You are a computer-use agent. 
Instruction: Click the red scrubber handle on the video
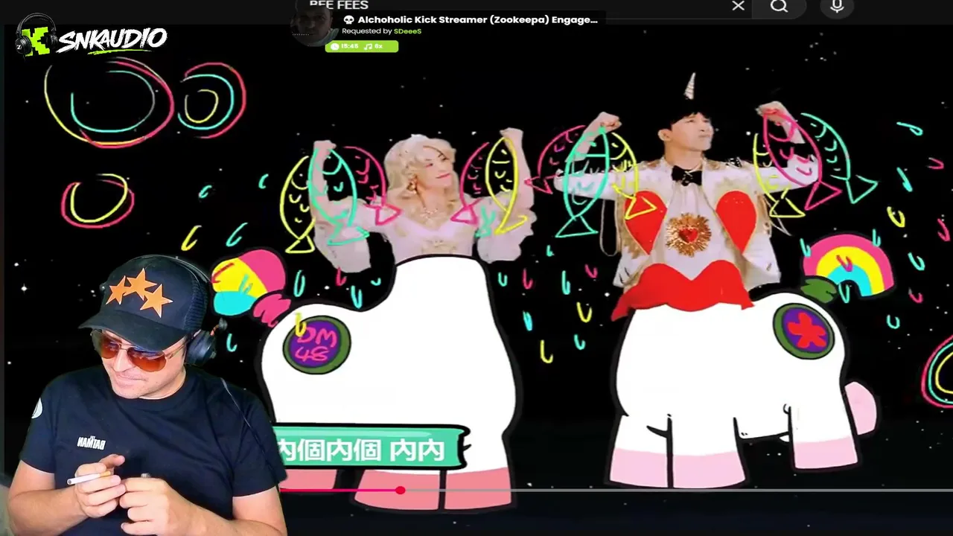pyautogui.click(x=401, y=490)
